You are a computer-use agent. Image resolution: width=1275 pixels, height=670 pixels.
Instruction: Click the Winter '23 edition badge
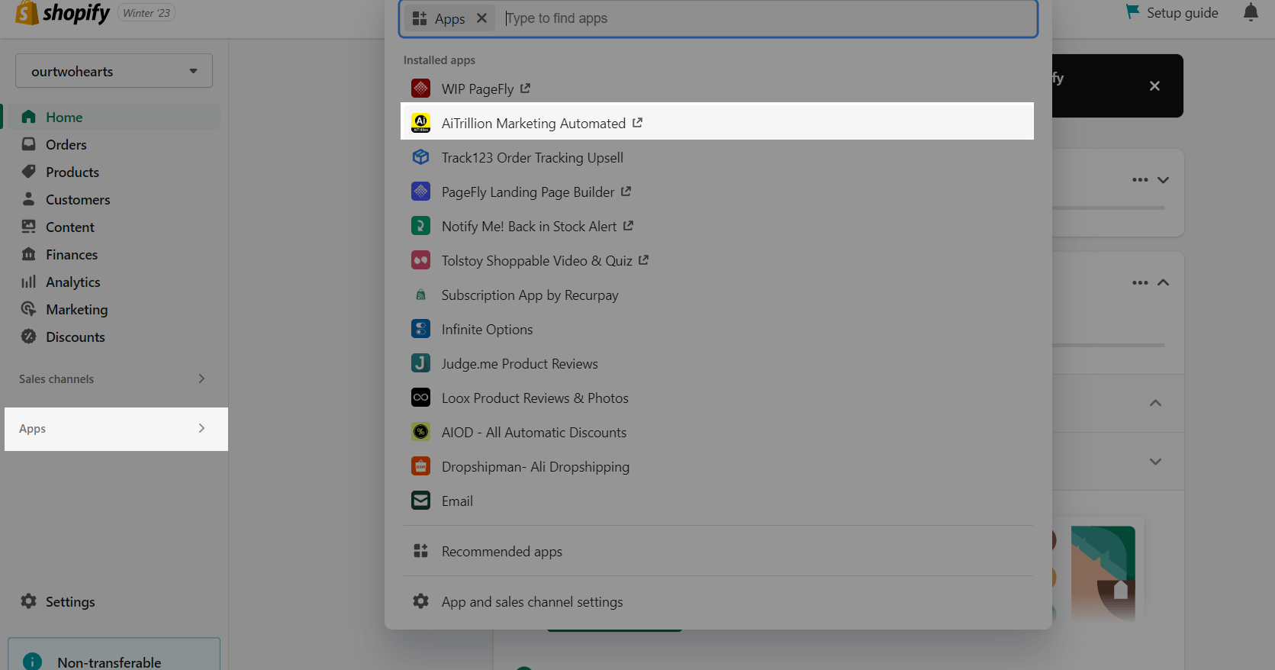(146, 13)
